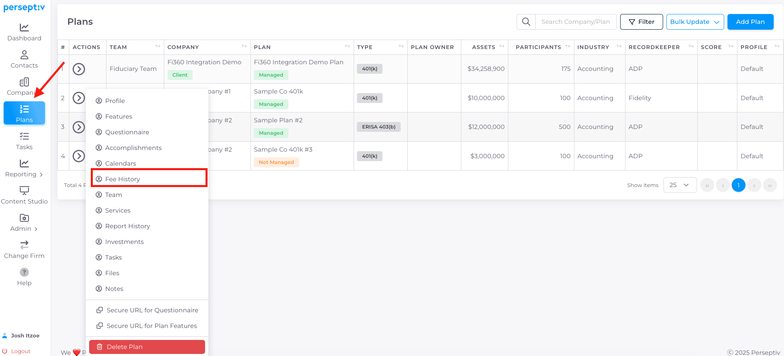This screenshot has height=356, width=784.
Task: Choose Tasks in the plan menu
Action: pyautogui.click(x=147, y=258)
